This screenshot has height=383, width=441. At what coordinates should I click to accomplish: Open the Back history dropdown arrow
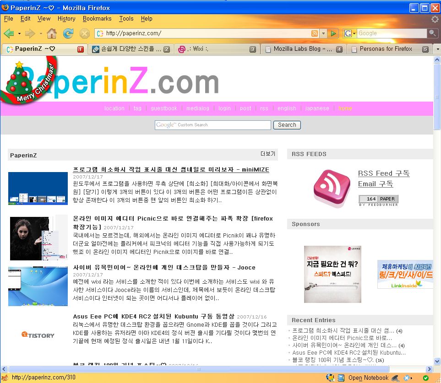pos(19,34)
